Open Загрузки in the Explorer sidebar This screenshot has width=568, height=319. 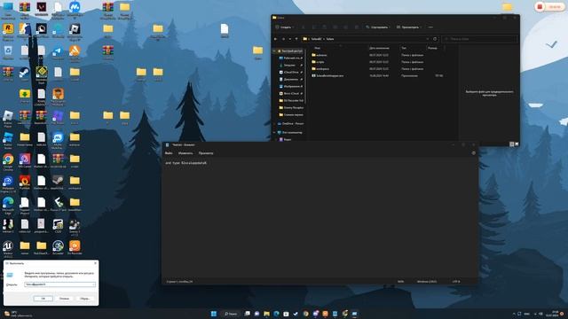291,65
